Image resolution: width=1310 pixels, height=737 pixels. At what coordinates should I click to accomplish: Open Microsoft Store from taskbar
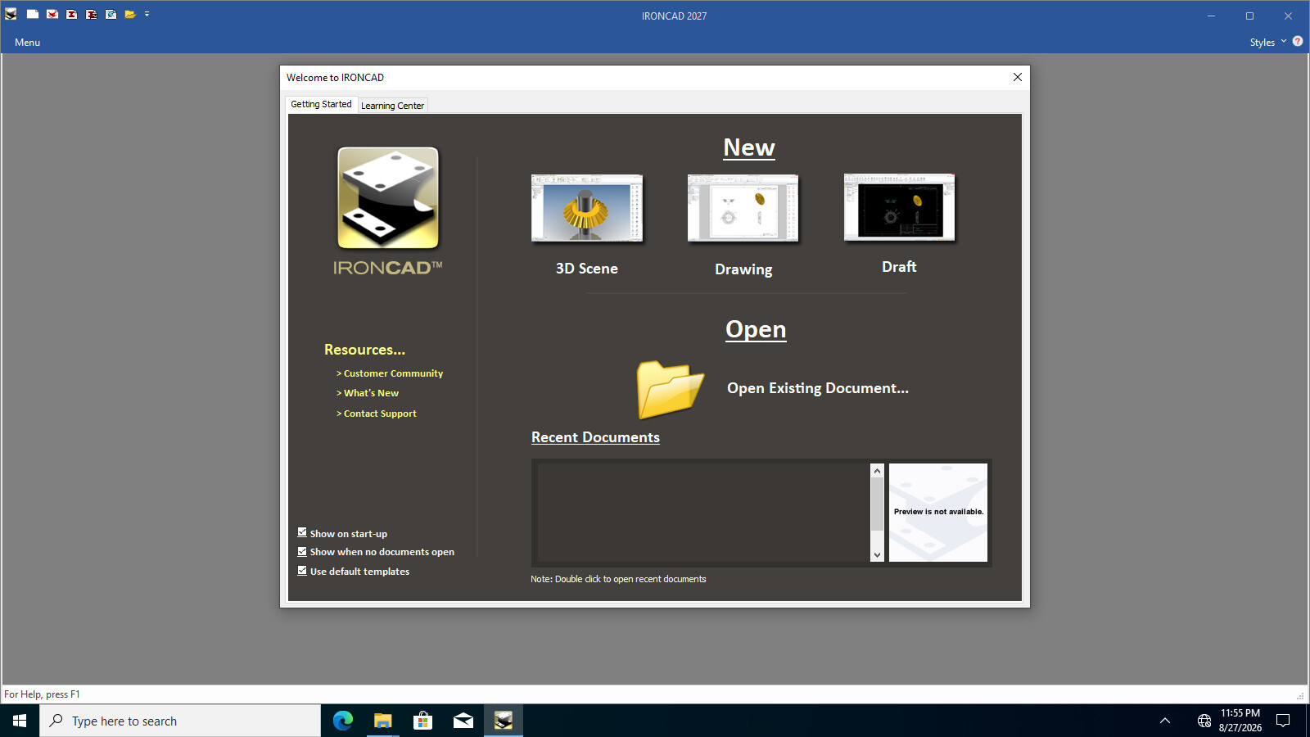point(423,721)
